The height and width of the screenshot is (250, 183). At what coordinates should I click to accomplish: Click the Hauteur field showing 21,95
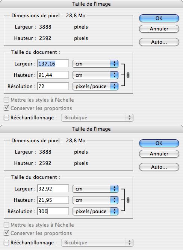[x=53, y=200]
